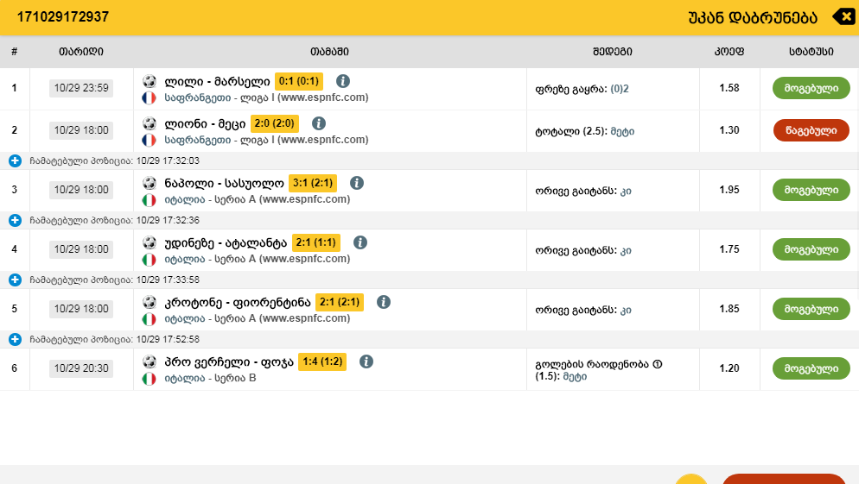Click the უკან დაბრუნება back link
This screenshot has width=859, height=484.
tap(752, 16)
